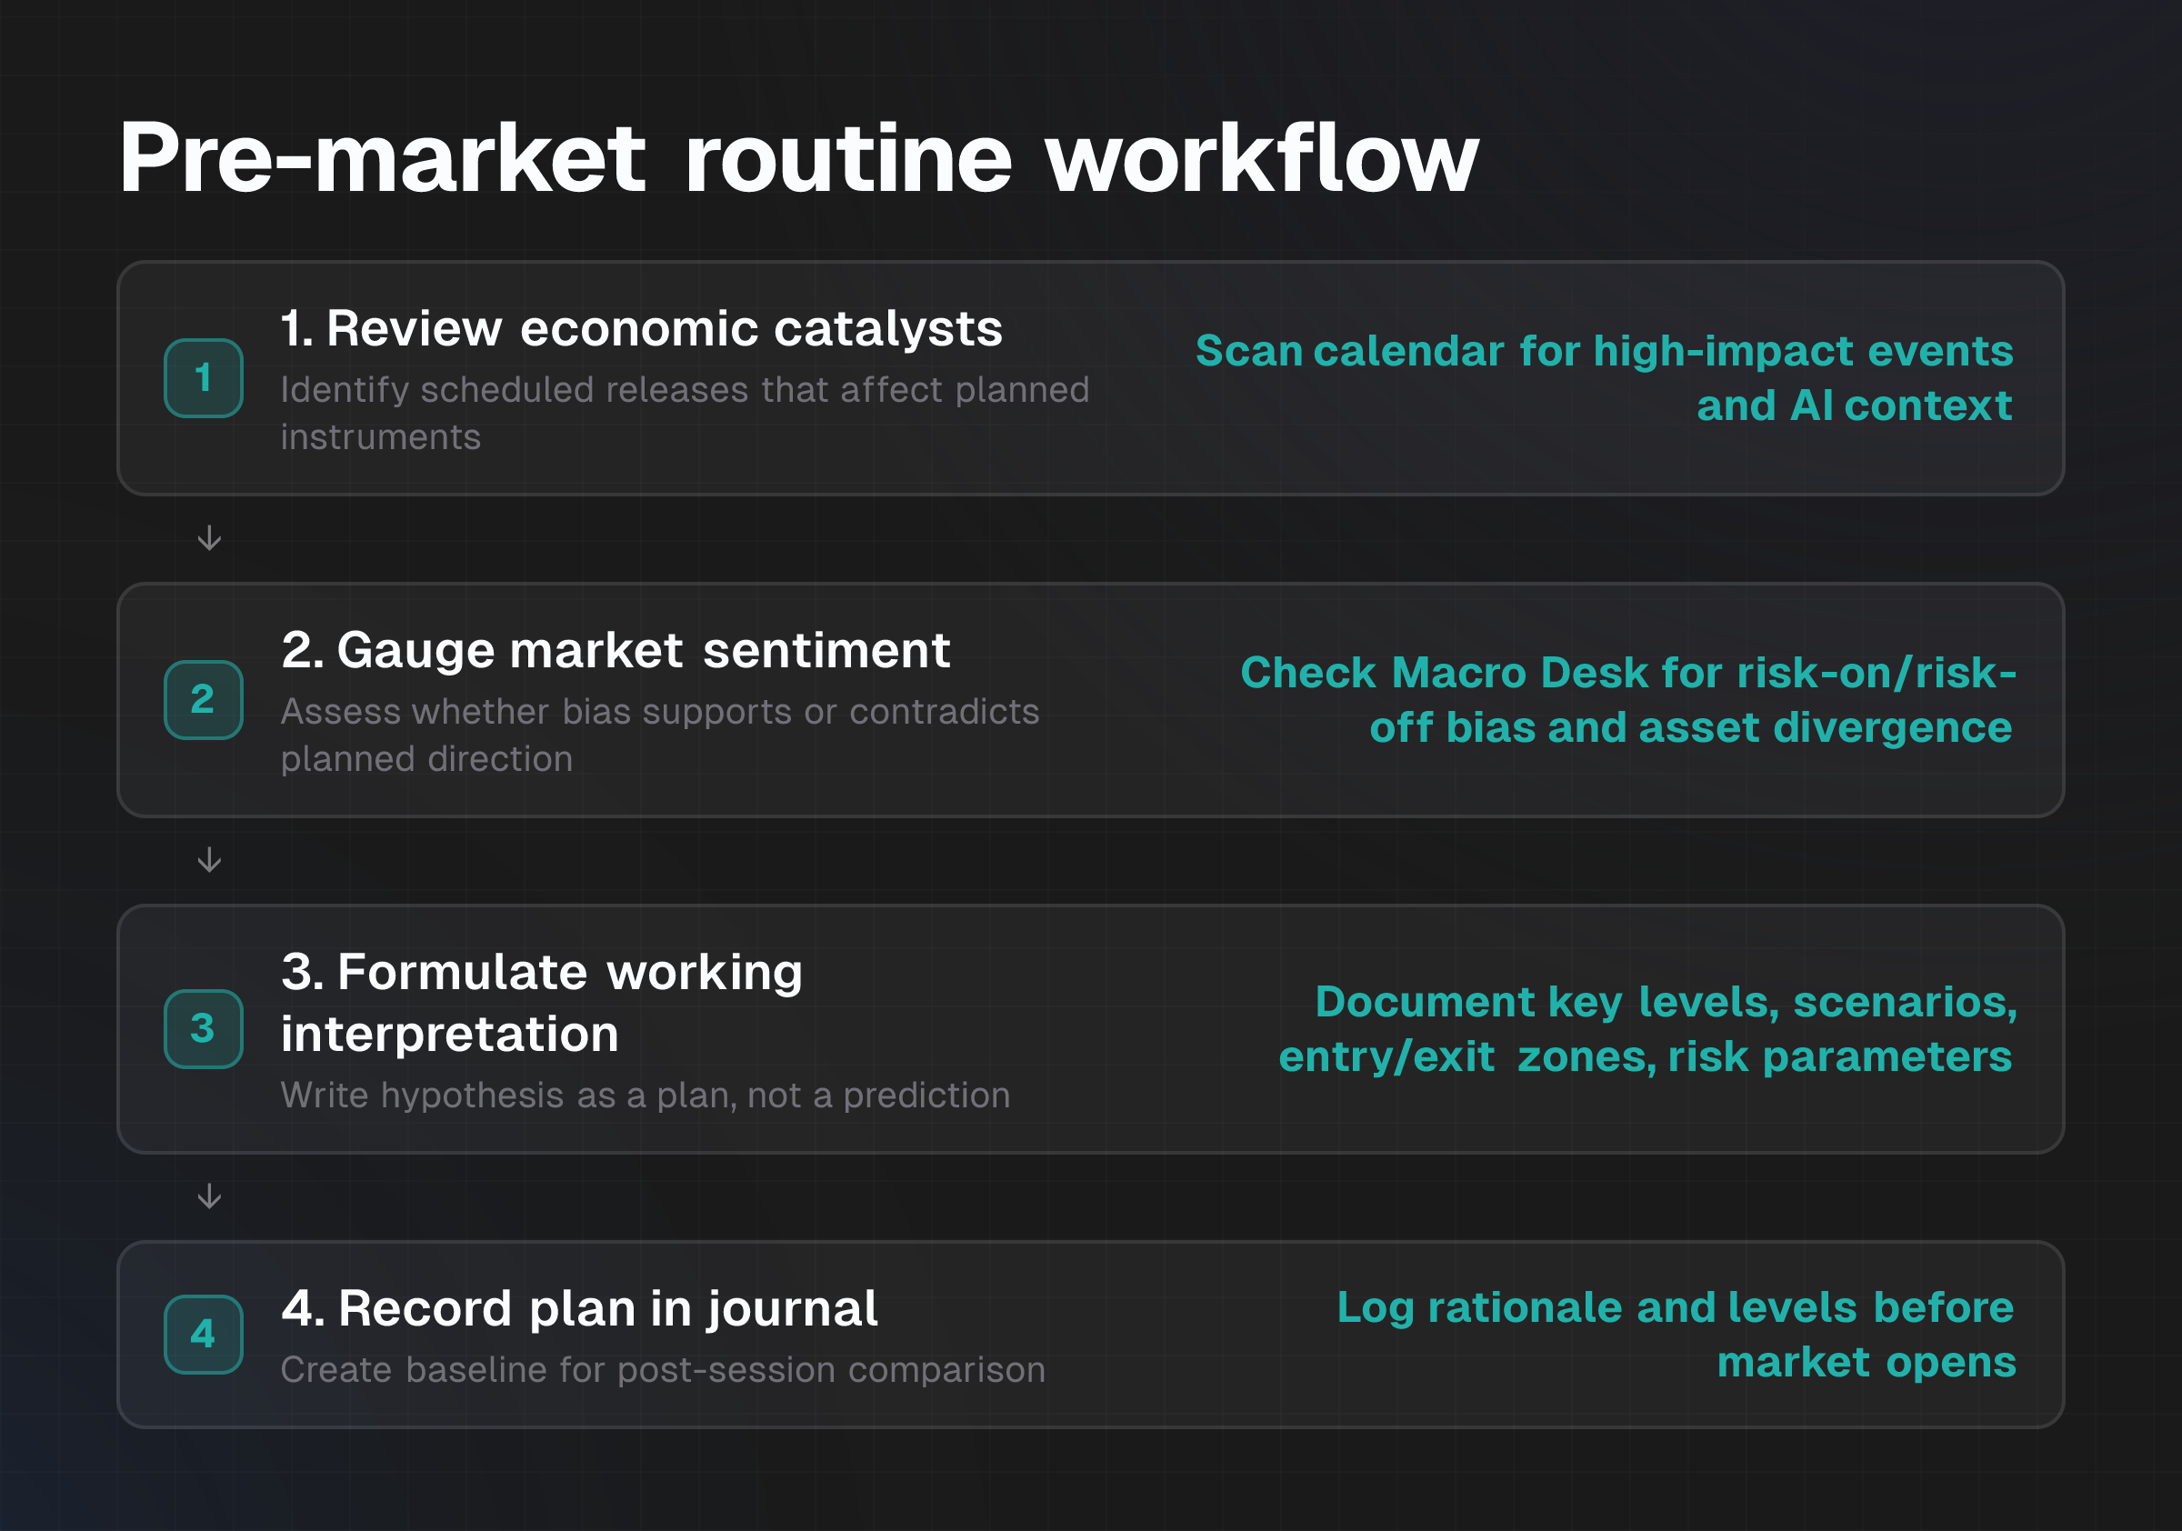This screenshot has height=1531, width=2182.
Task: Click 'Identify scheduled releases that affect planned instruments'
Action: coord(685,414)
